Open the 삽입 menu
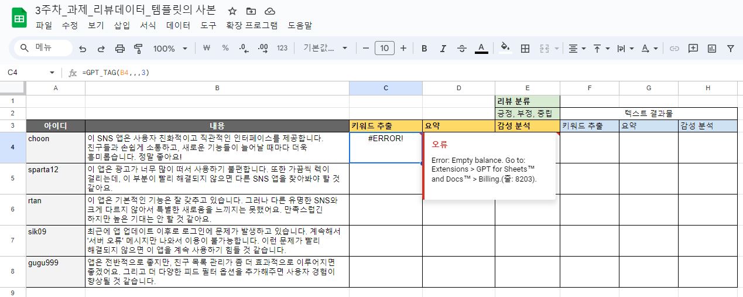 (x=122, y=26)
